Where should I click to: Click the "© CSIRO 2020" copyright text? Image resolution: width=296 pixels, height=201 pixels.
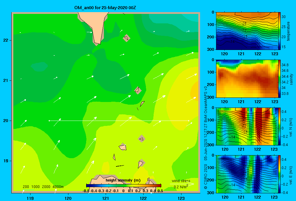tap(206, 176)
